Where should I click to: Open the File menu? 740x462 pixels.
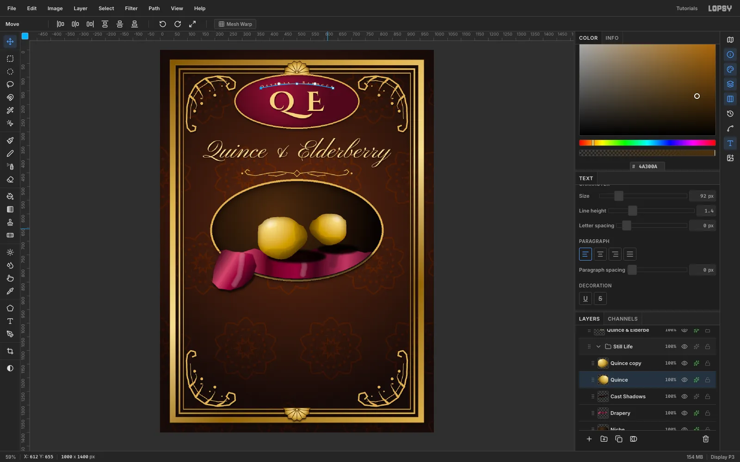click(12, 8)
